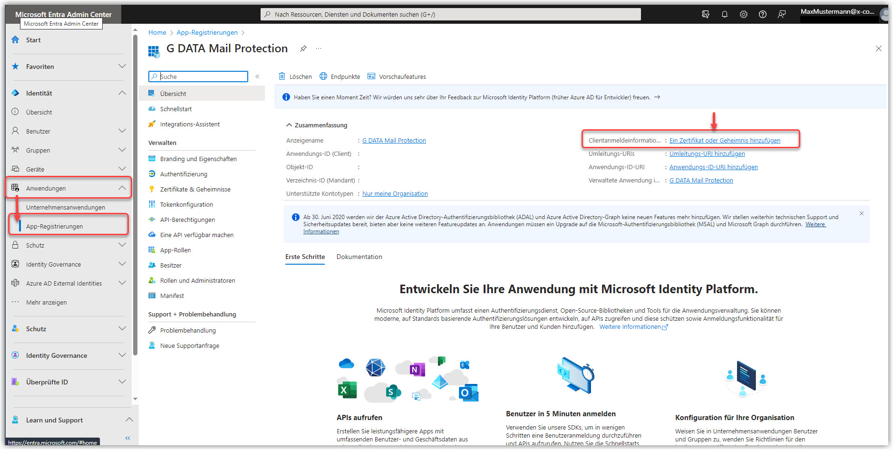The image size is (893, 450).
Task: Click Anwendungs-ID-URI hinzufügen link
Action: click(x=713, y=167)
